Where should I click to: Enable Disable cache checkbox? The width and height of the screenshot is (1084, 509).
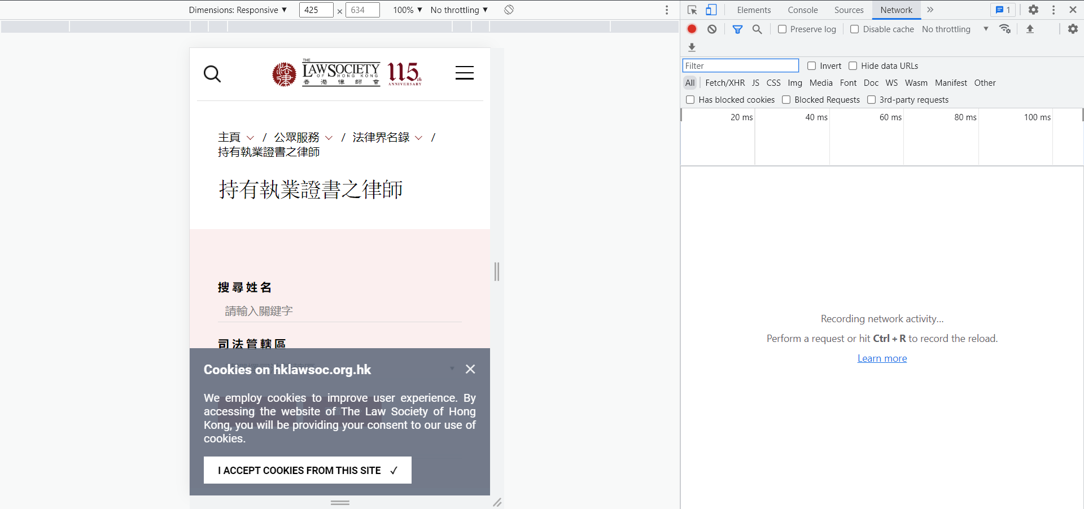tap(855, 29)
